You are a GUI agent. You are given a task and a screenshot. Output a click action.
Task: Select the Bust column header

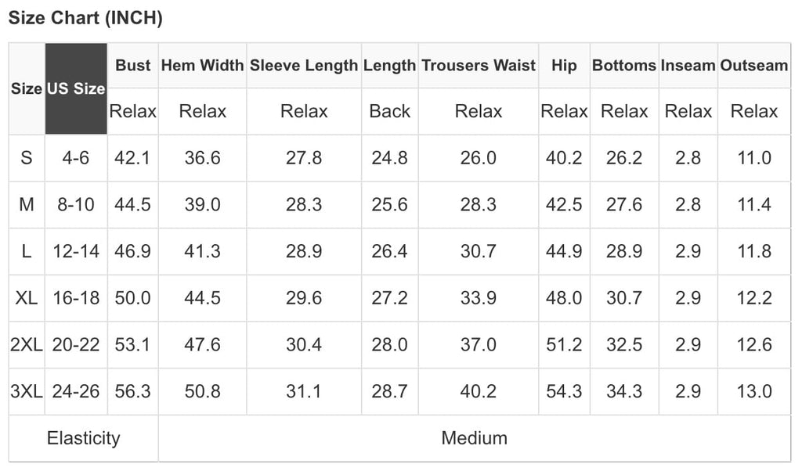click(132, 66)
